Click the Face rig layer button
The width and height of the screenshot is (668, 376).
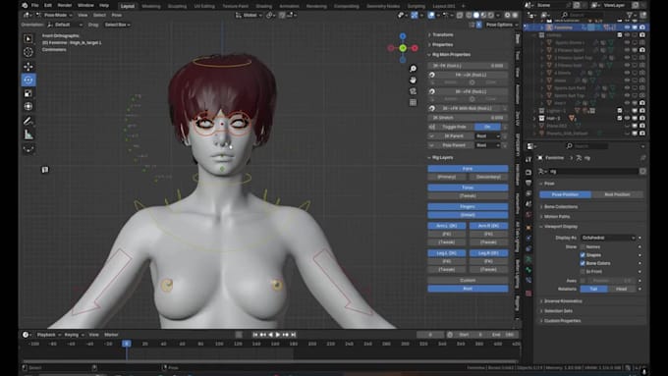tap(468, 169)
